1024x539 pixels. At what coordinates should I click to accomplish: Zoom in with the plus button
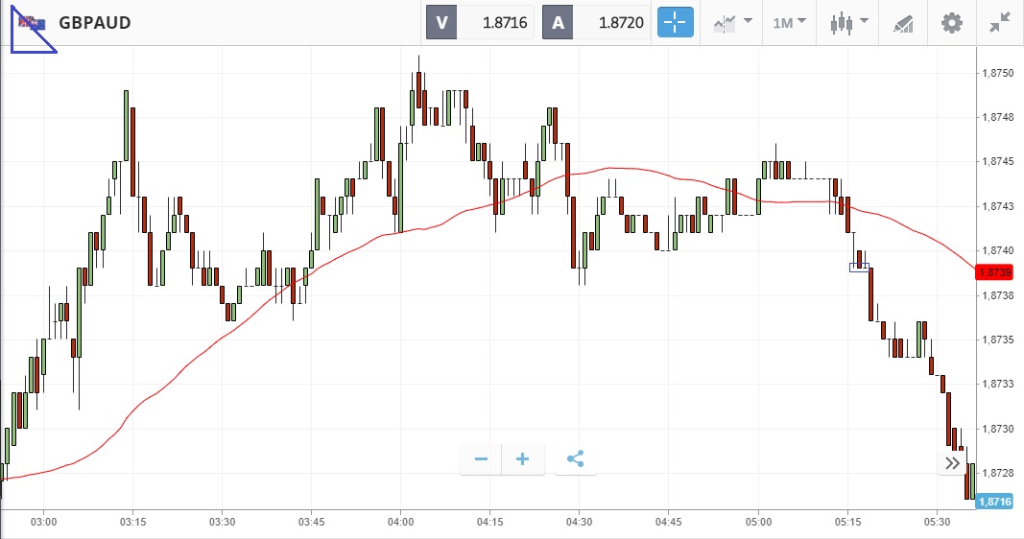pyautogui.click(x=523, y=459)
